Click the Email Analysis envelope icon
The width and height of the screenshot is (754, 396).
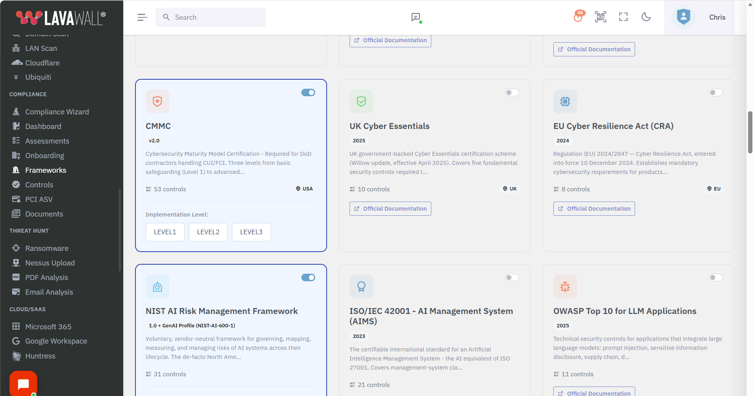[16, 292]
